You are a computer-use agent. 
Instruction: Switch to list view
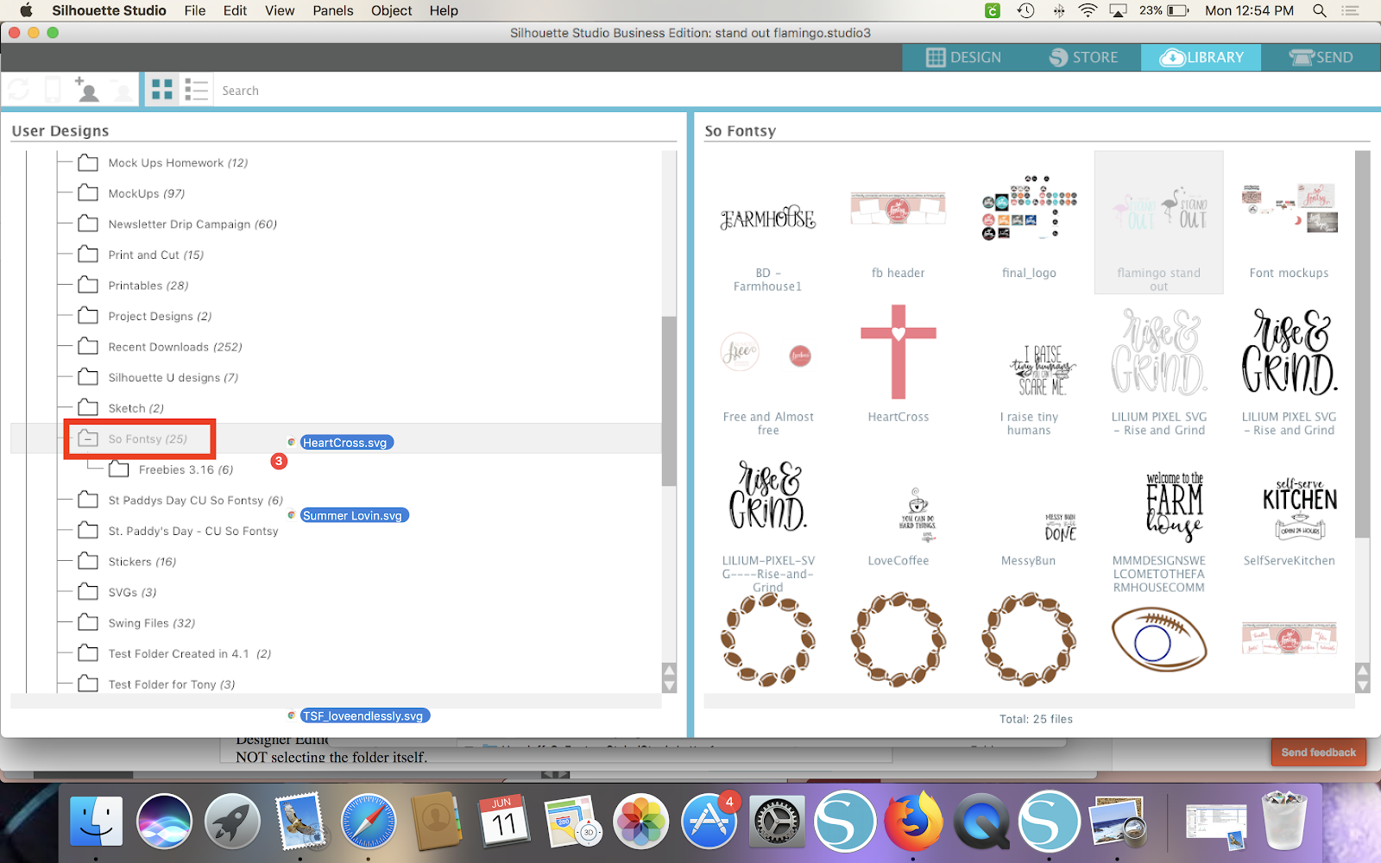click(197, 90)
